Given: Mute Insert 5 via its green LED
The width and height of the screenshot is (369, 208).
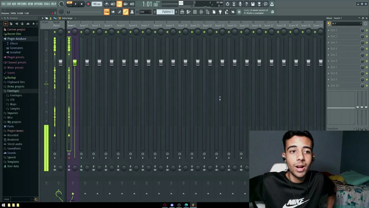Looking at the screenshot, I should (118, 32).
